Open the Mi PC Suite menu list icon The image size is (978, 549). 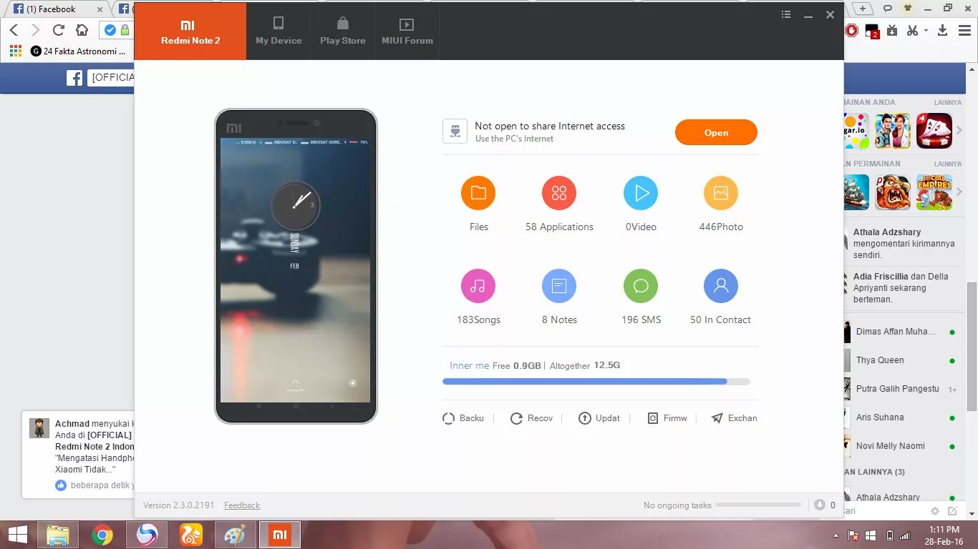point(786,14)
